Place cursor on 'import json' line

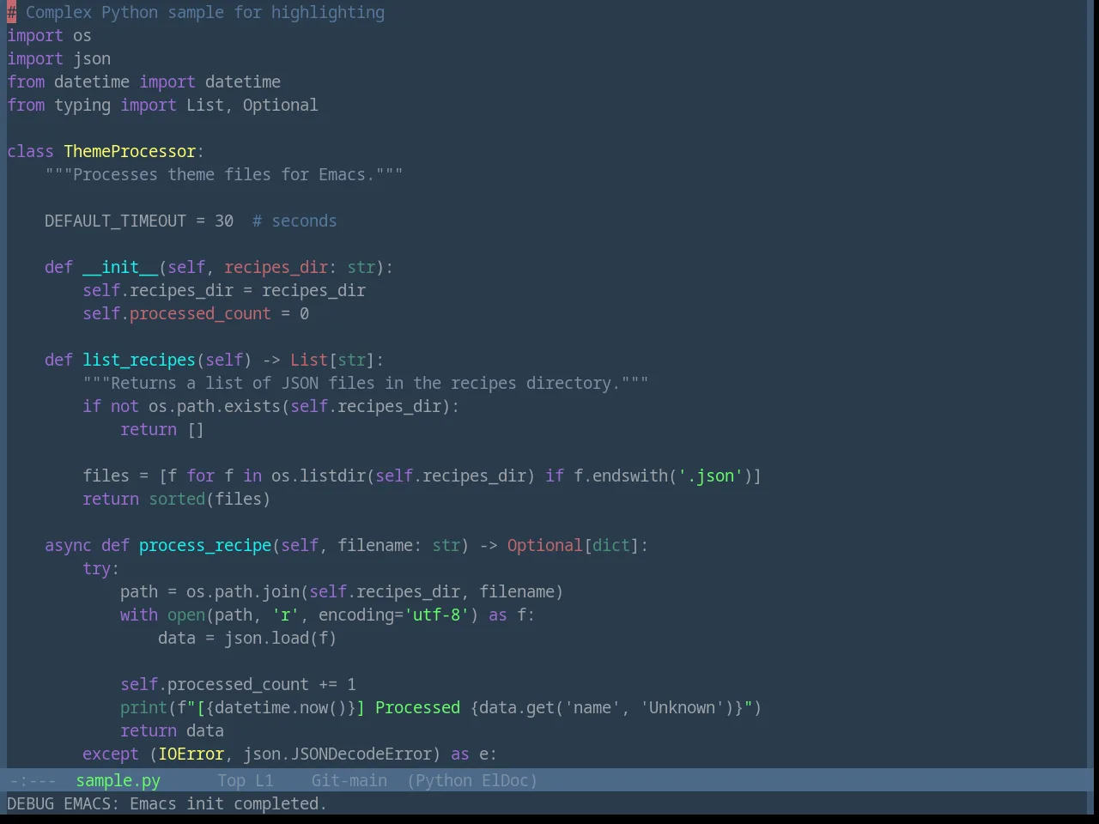pos(58,58)
